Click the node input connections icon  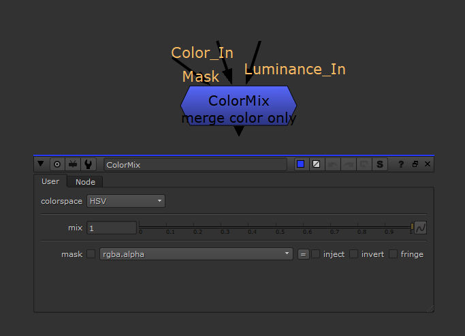click(x=73, y=164)
